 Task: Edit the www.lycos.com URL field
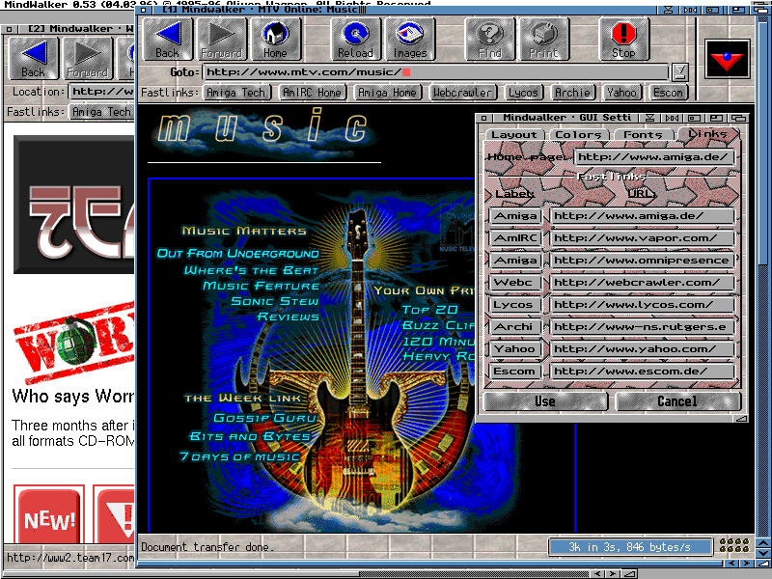[642, 305]
